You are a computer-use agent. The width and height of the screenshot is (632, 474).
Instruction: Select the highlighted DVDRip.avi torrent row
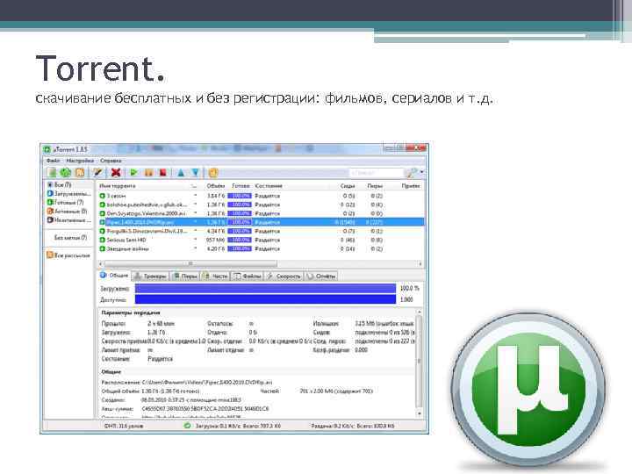262,222
